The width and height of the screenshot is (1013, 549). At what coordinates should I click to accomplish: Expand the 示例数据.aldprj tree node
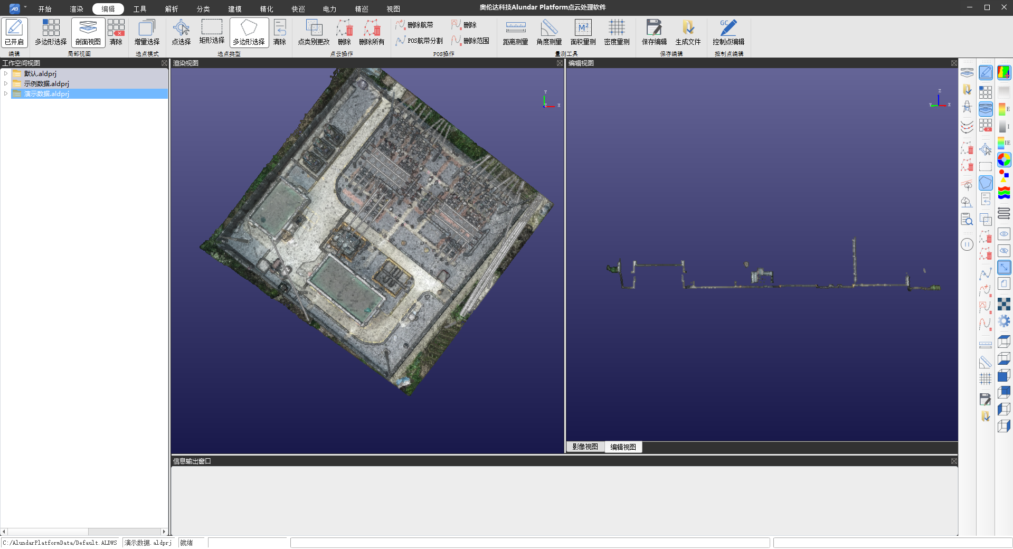pos(6,83)
